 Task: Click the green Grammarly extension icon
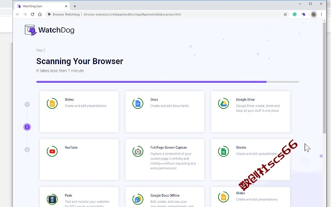(x=294, y=14)
